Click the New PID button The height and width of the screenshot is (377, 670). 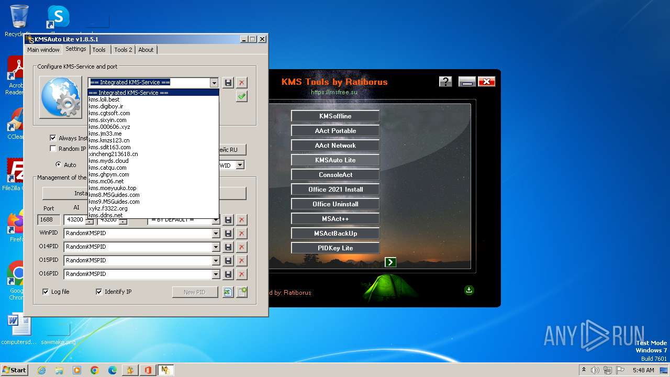[x=195, y=292]
